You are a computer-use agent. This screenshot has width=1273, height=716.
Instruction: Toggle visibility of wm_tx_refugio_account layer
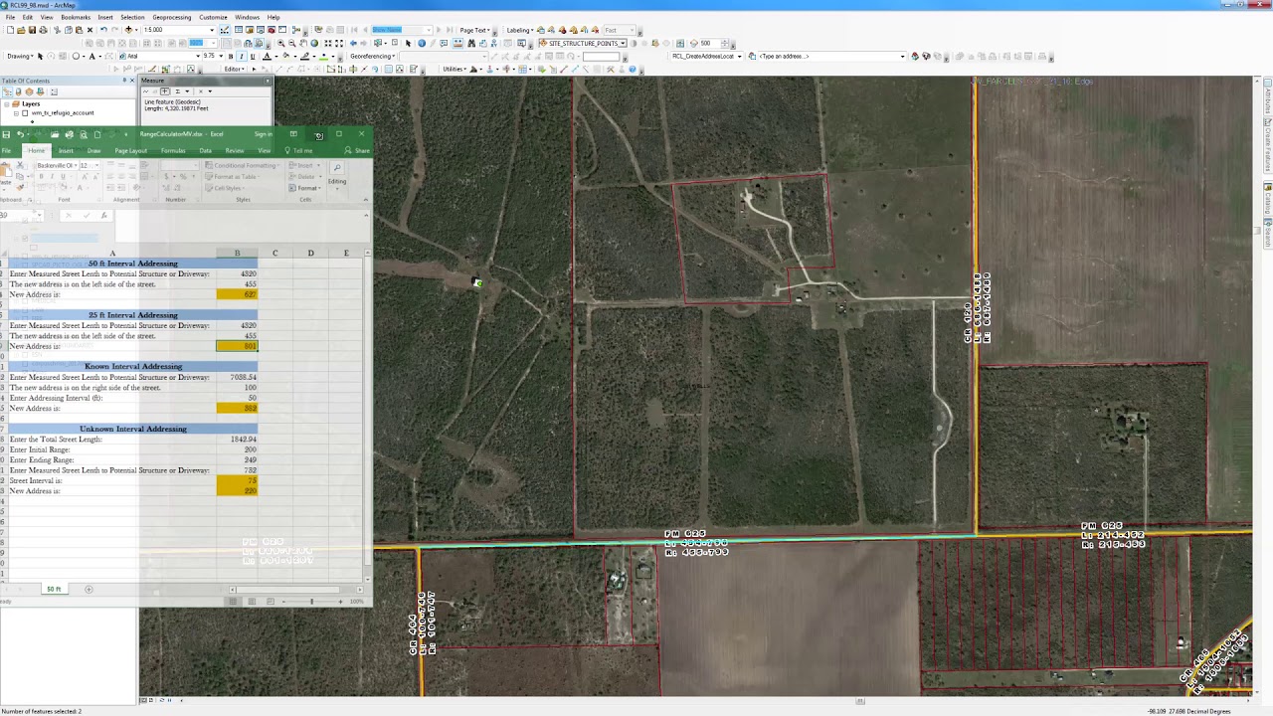(x=25, y=113)
